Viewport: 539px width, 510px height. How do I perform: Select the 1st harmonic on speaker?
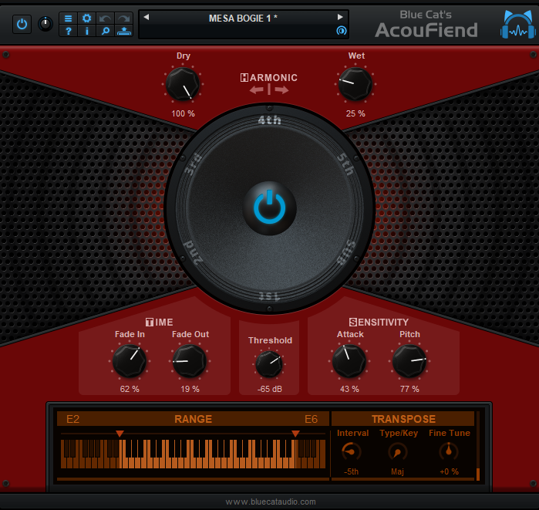pos(270,296)
